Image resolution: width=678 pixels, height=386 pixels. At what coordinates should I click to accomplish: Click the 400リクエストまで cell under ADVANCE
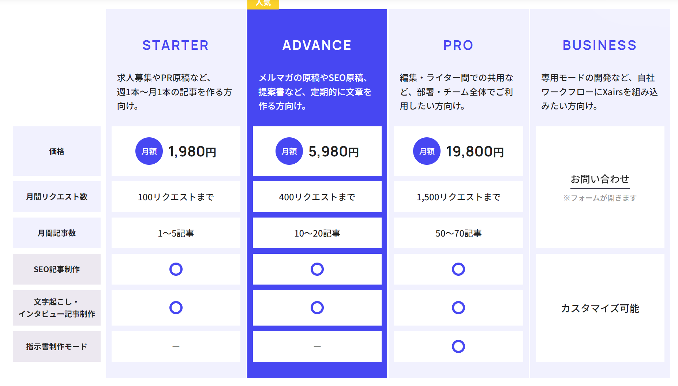pyautogui.click(x=317, y=197)
